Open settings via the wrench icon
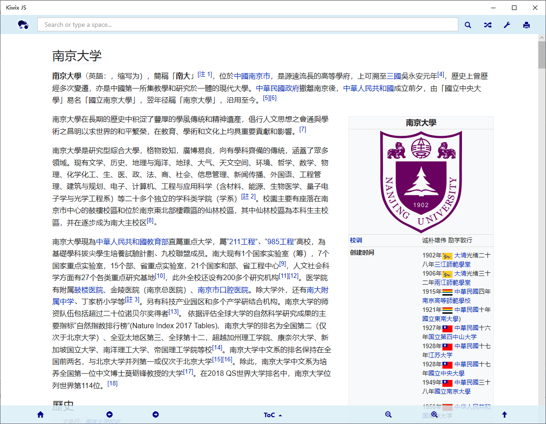Image resolution: width=546 pixels, height=424 pixels. click(507, 25)
